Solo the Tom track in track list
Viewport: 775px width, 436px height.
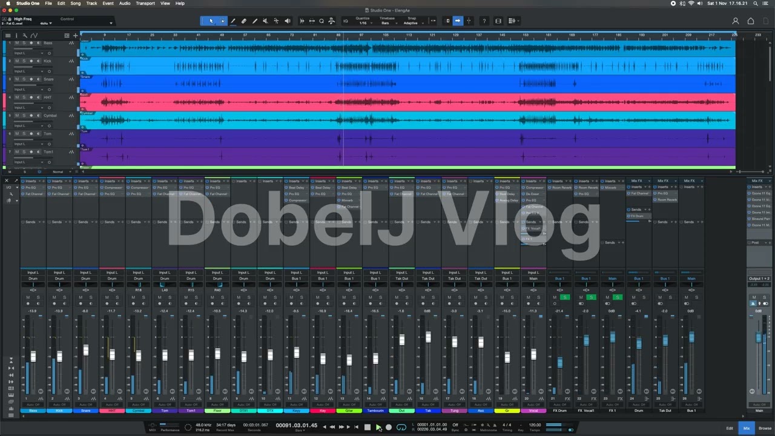click(24, 134)
